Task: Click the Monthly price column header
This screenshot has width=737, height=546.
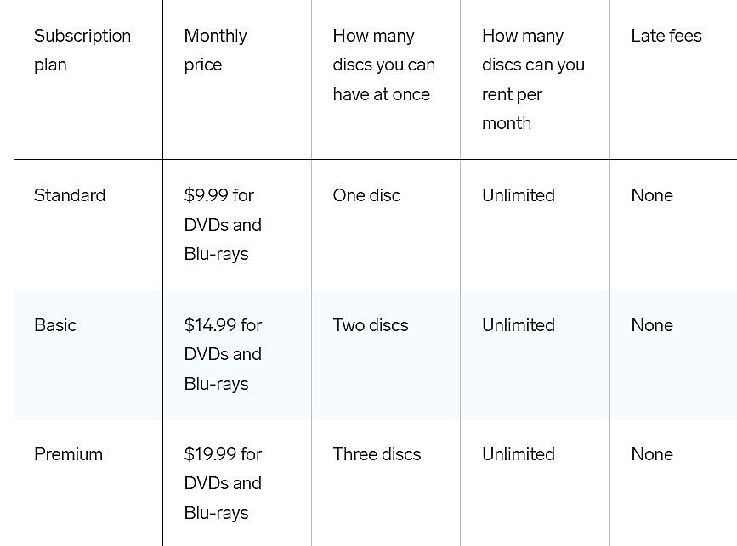Action: (215, 50)
